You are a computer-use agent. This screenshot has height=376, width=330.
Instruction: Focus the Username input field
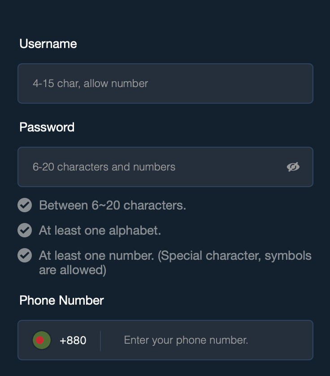165,83
